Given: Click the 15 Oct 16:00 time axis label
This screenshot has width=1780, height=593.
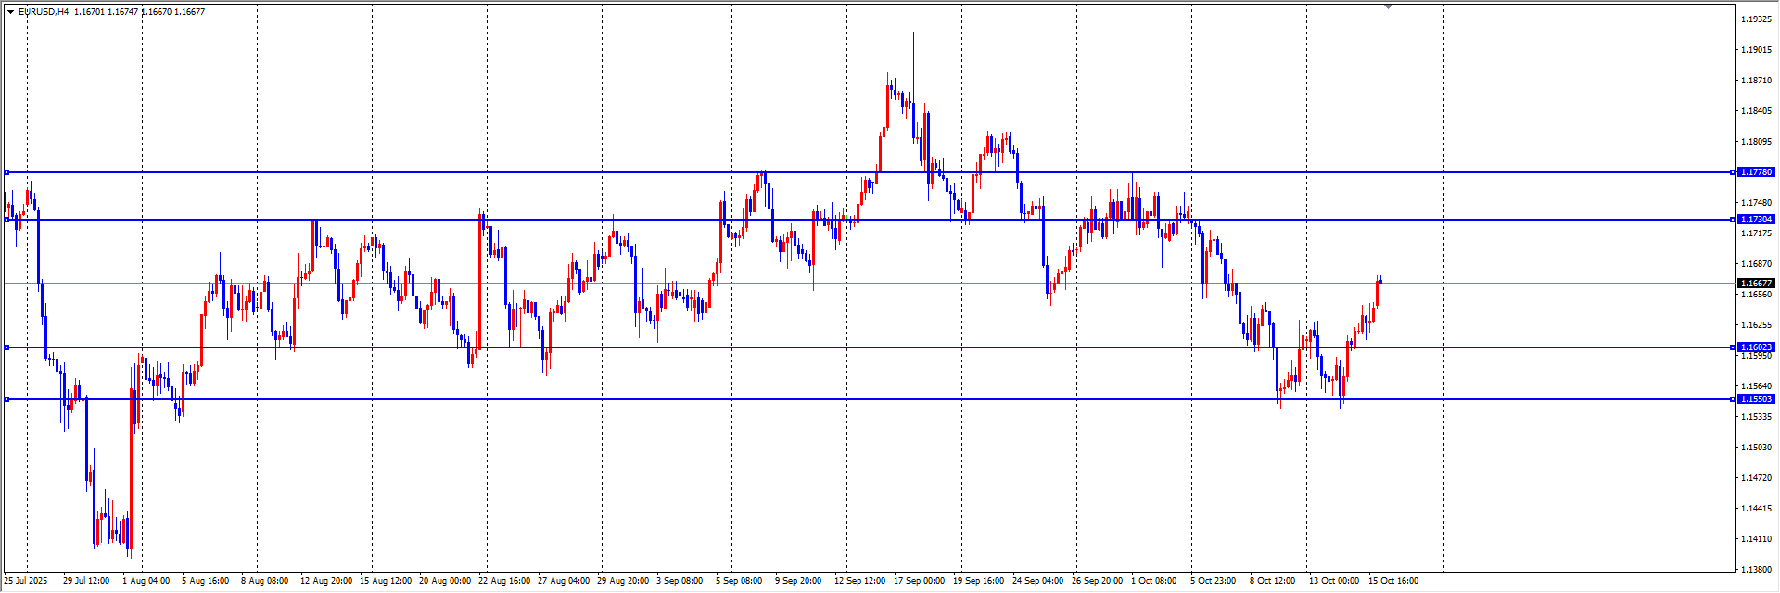Looking at the screenshot, I should [x=1393, y=581].
